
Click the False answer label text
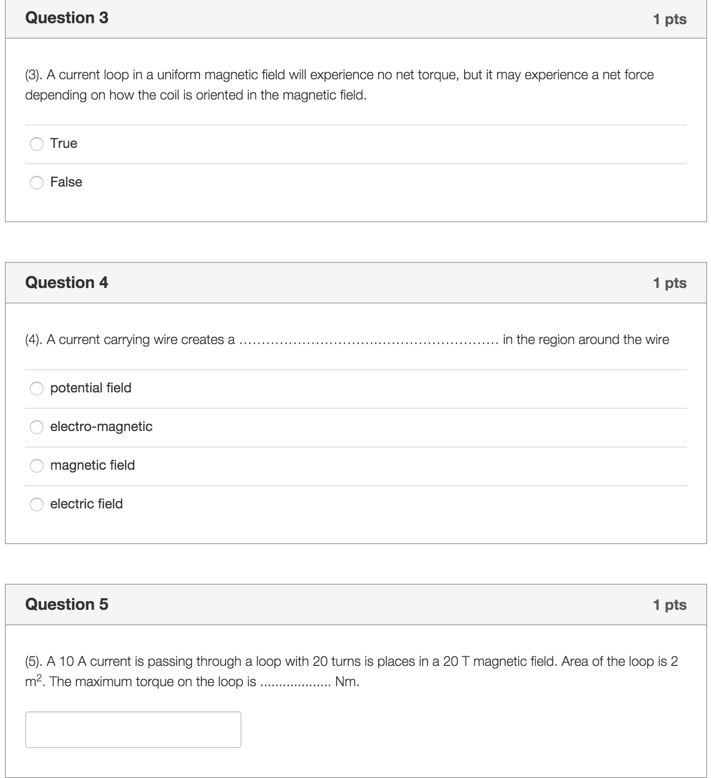click(66, 182)
